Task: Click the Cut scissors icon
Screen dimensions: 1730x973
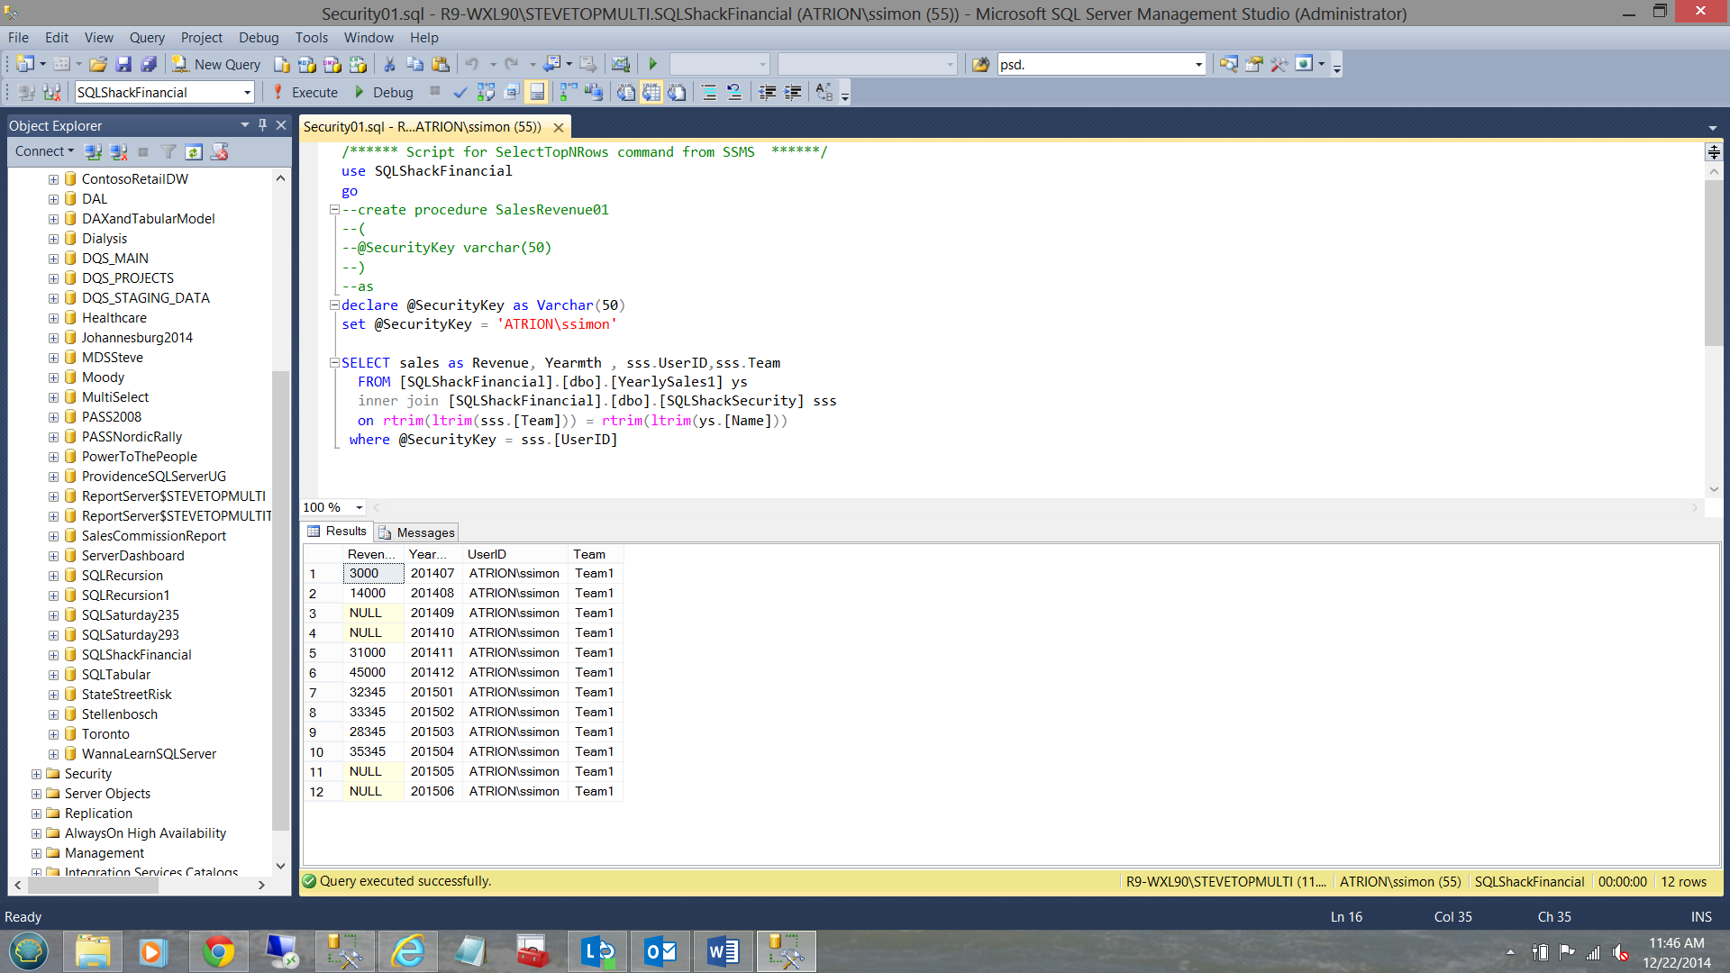Action: point(389,65)
